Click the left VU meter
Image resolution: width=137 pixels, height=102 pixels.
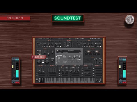88,53
